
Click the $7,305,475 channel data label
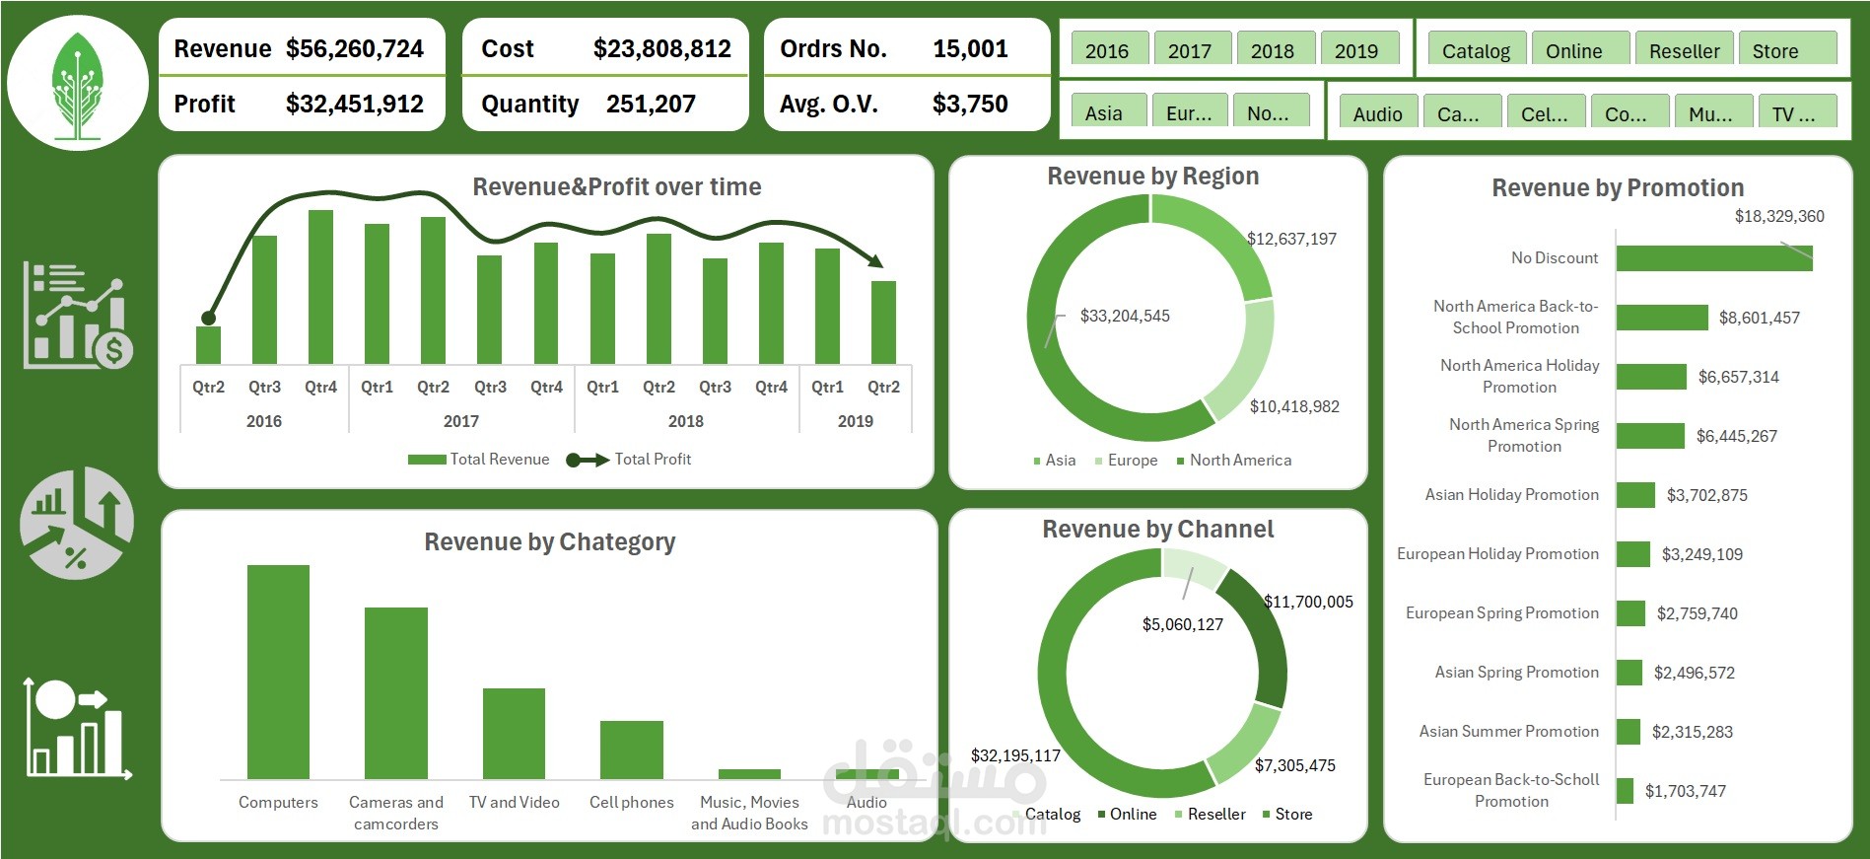point(1295,765)
